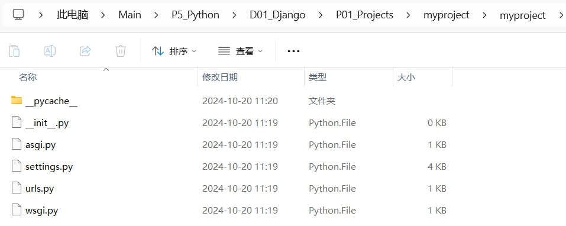The width and height of the screenshot is (566, 226).
Task: Click the computer monitor icon in the address bar
Action: (18, 14)
